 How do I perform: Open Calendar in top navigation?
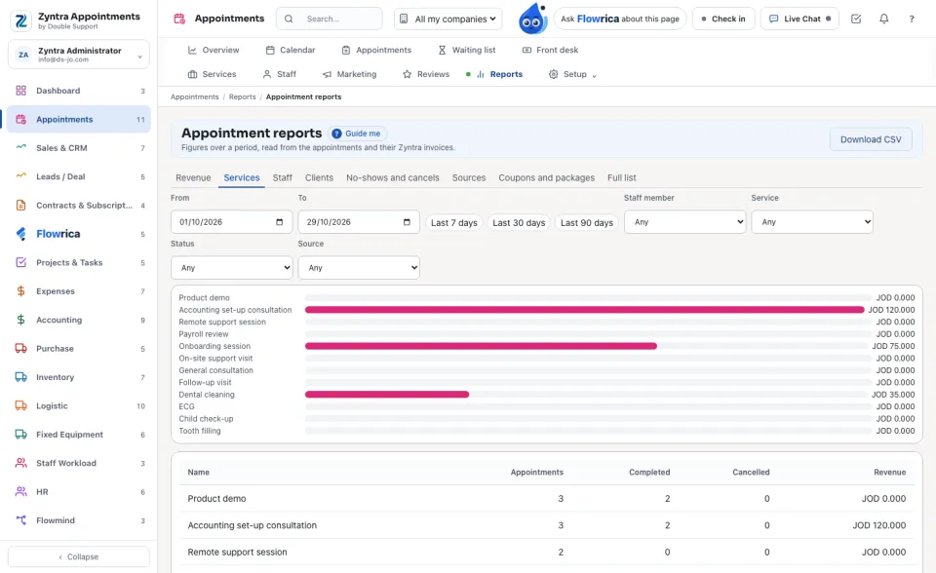click(291, 50)
